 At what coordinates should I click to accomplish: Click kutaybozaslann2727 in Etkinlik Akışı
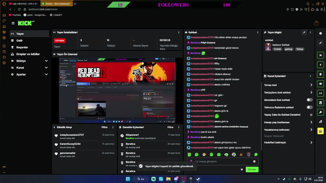click(x=72, y=135)
